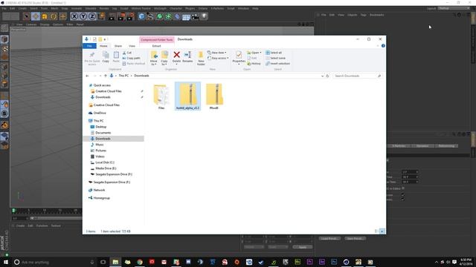Click the Up one level arrow in Explorer
The height and width of the screenshot is (267, 476).
[x=106, y=76]
